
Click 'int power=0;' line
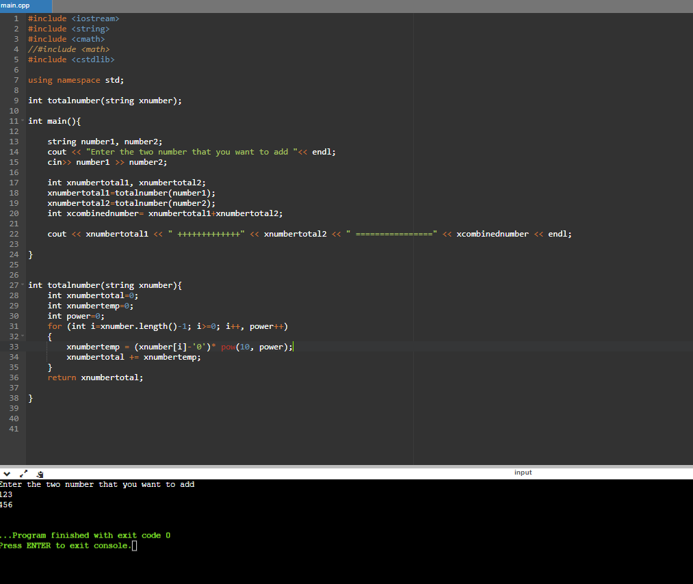[x=76, y=316]
